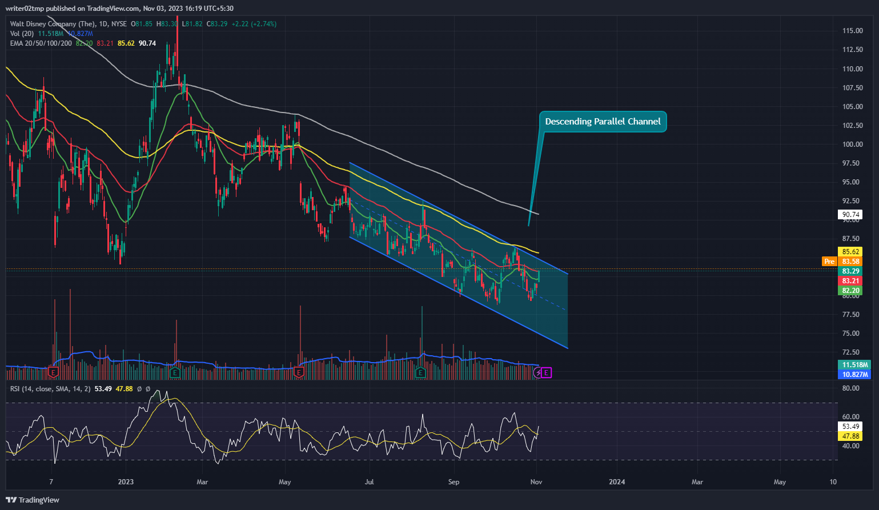The height and width of the screenshot is (510, 879).
Task: Click the EMA 20/50/100/200 indicator legend
Action: coord(41,43)
